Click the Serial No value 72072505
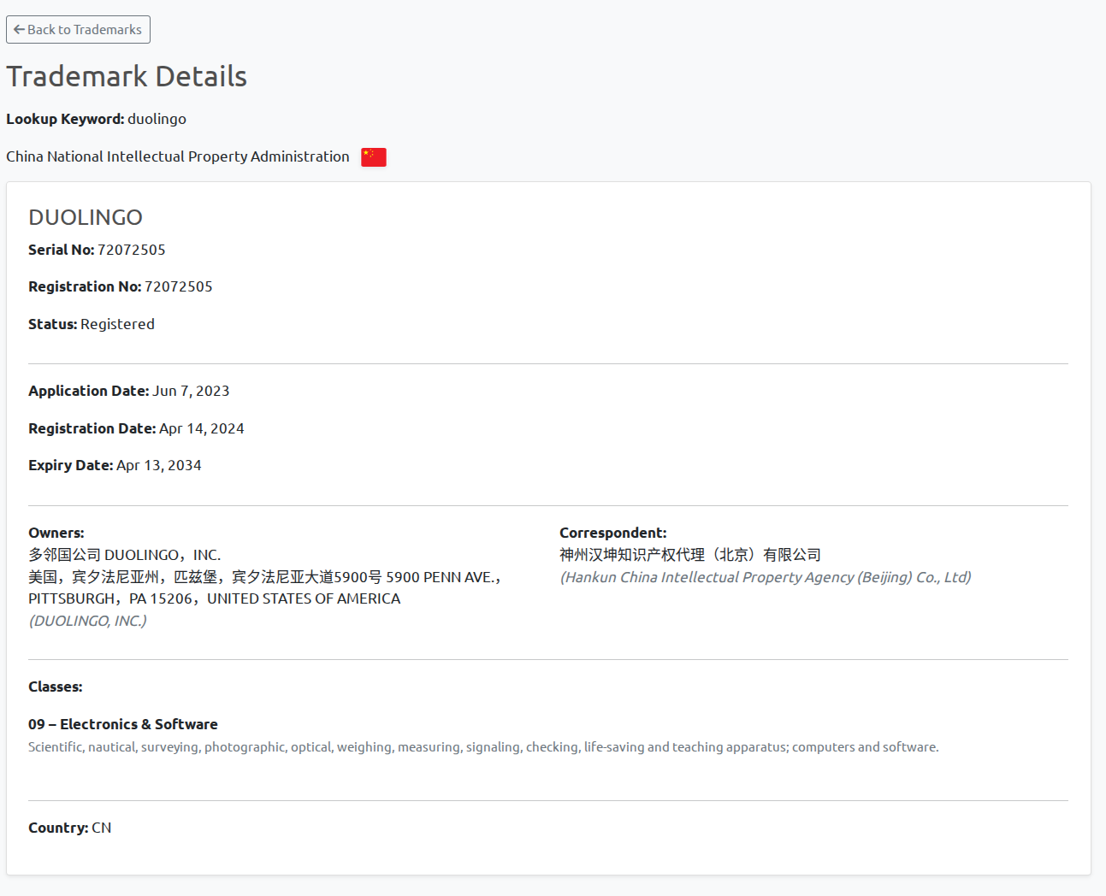Image resolution: width=1106 pixels, height=896 pixels. (131, 250)
